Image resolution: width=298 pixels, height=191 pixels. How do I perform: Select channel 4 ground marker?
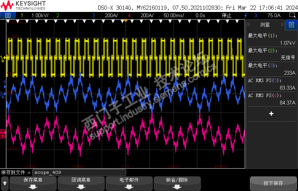(x=3, y=134)
